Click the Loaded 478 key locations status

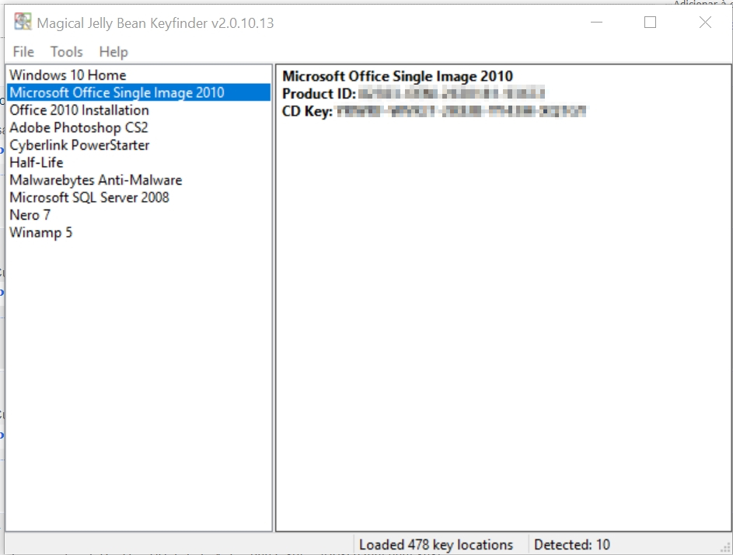click(x=436, y=545)
